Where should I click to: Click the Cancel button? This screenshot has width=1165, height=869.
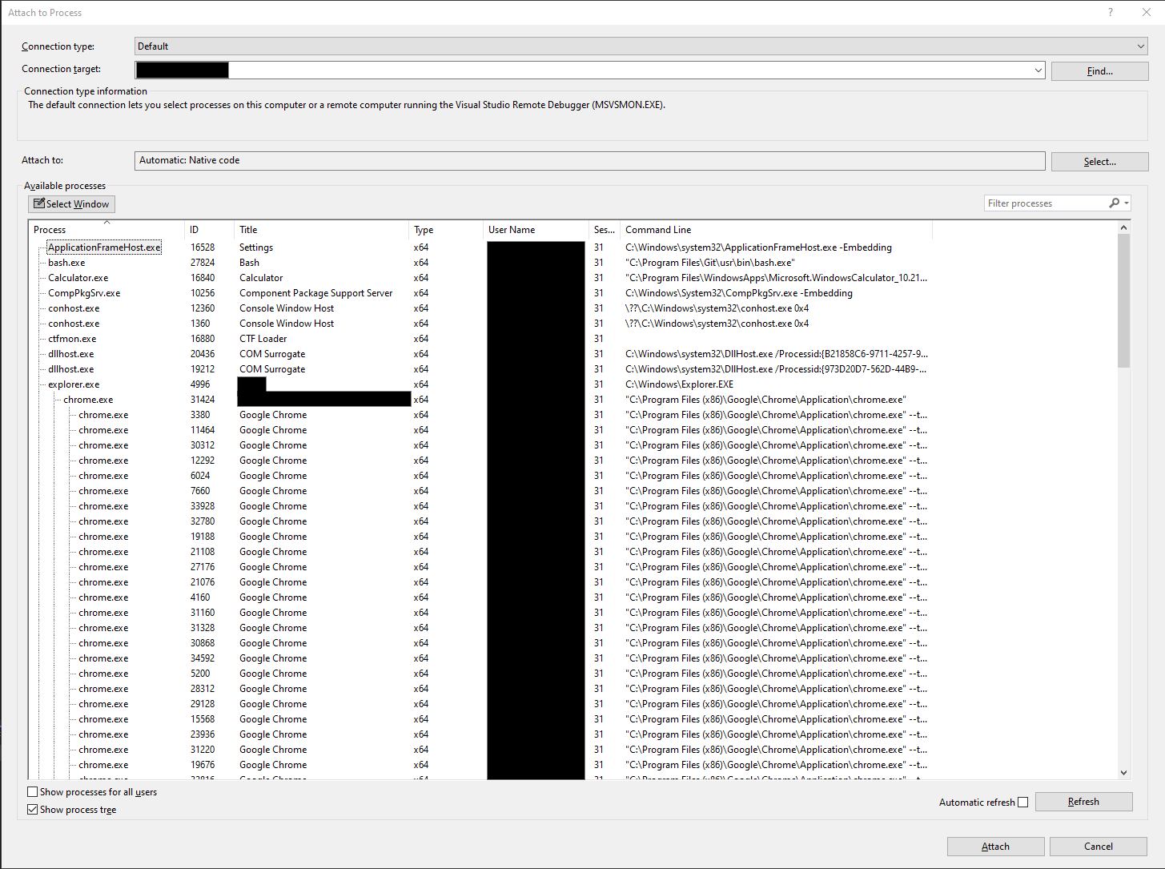click(x=1098, y=847)
